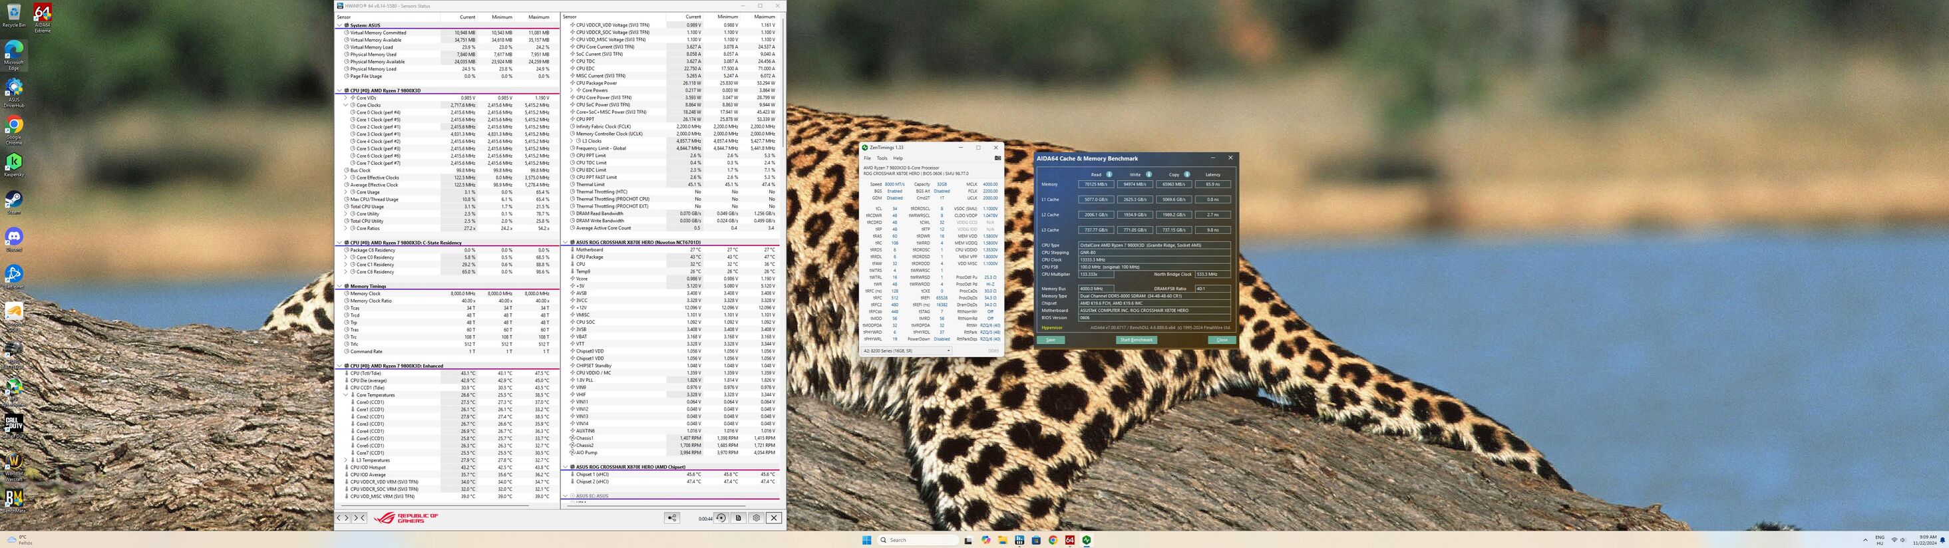Viewport: 1949px width, 548px height.
Task: Open the Microsoft Edge desktop shortcut
Action: (13, 55)
